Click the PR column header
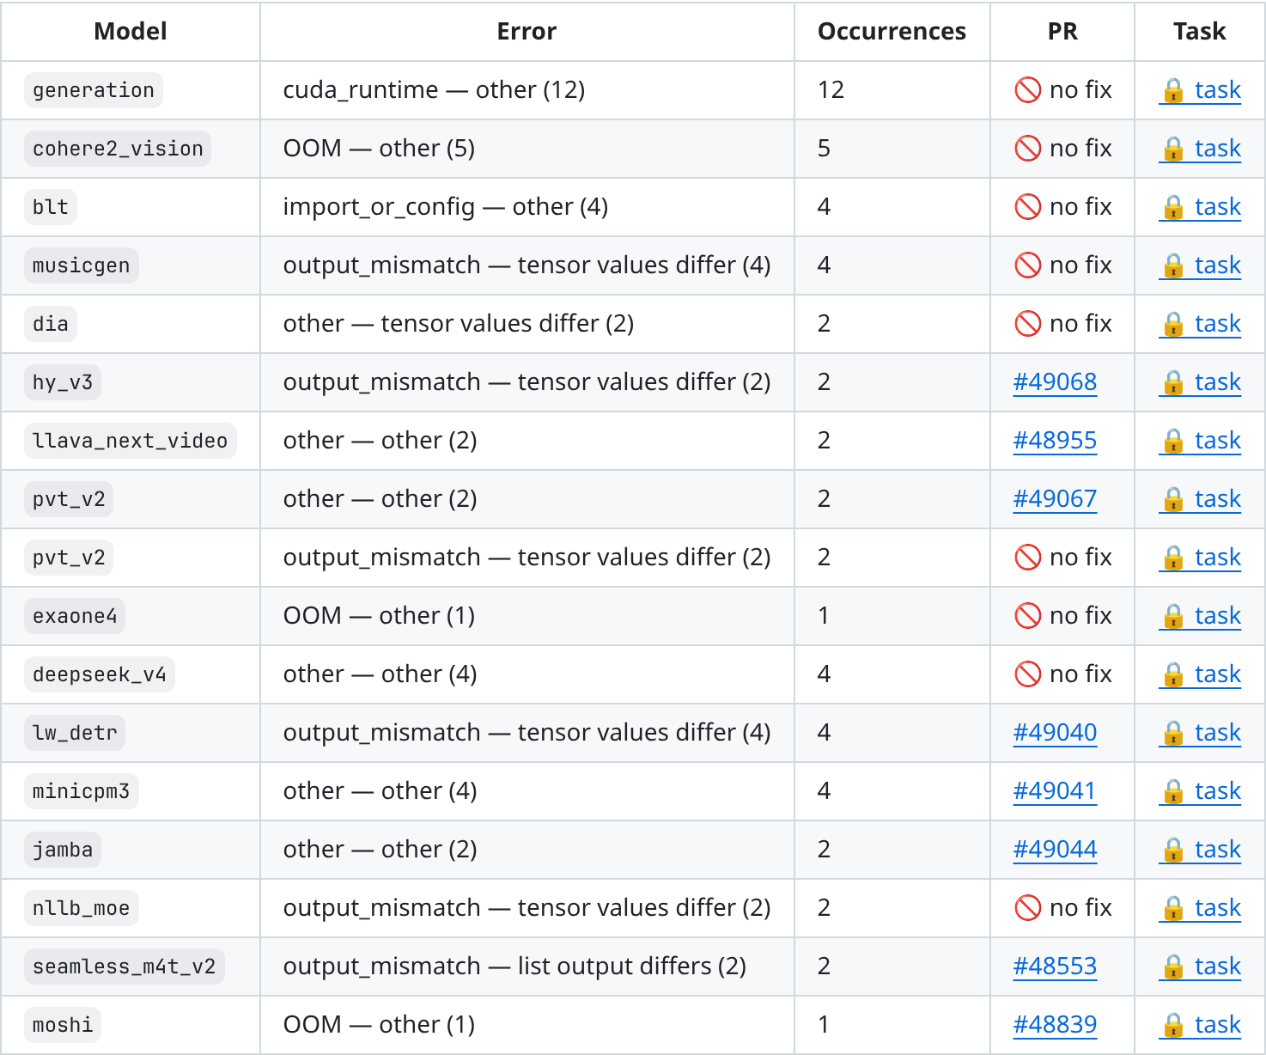 (x=1062, y=32)
